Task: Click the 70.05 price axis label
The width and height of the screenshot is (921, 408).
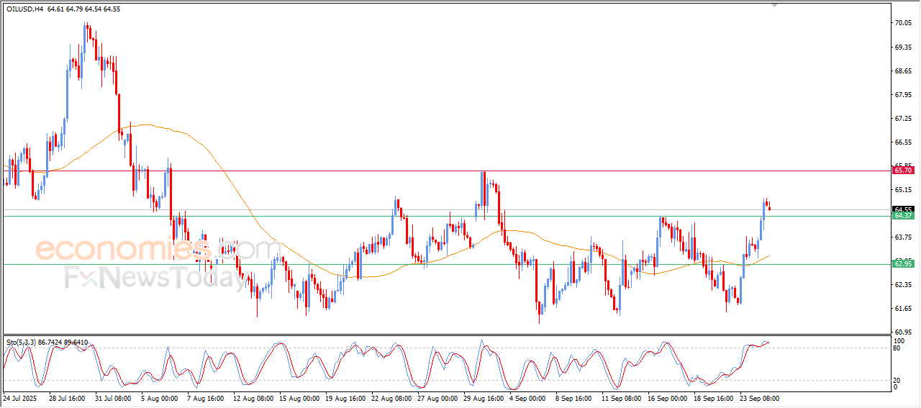Action: point(902,23)
